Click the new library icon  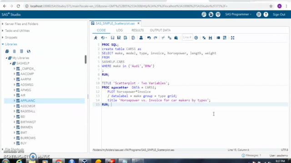[7, 51]
